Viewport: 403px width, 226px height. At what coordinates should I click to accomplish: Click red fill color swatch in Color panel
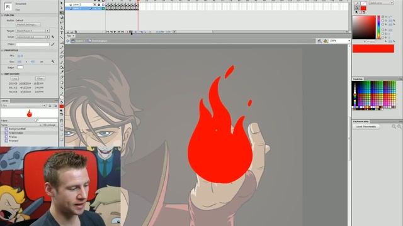pos(363,8)
